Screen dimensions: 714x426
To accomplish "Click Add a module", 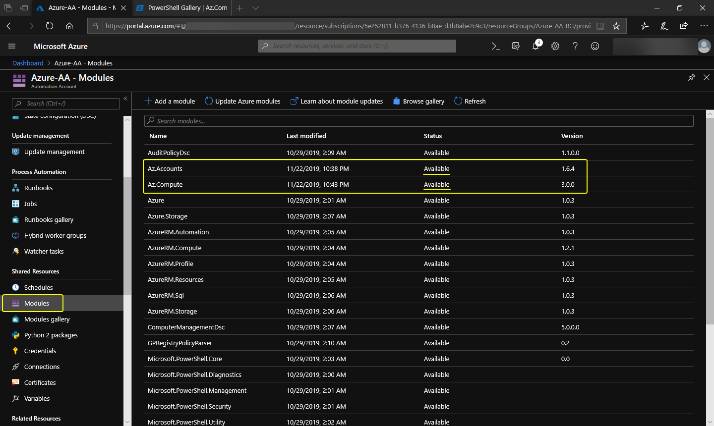I will (x=170, y=101).
